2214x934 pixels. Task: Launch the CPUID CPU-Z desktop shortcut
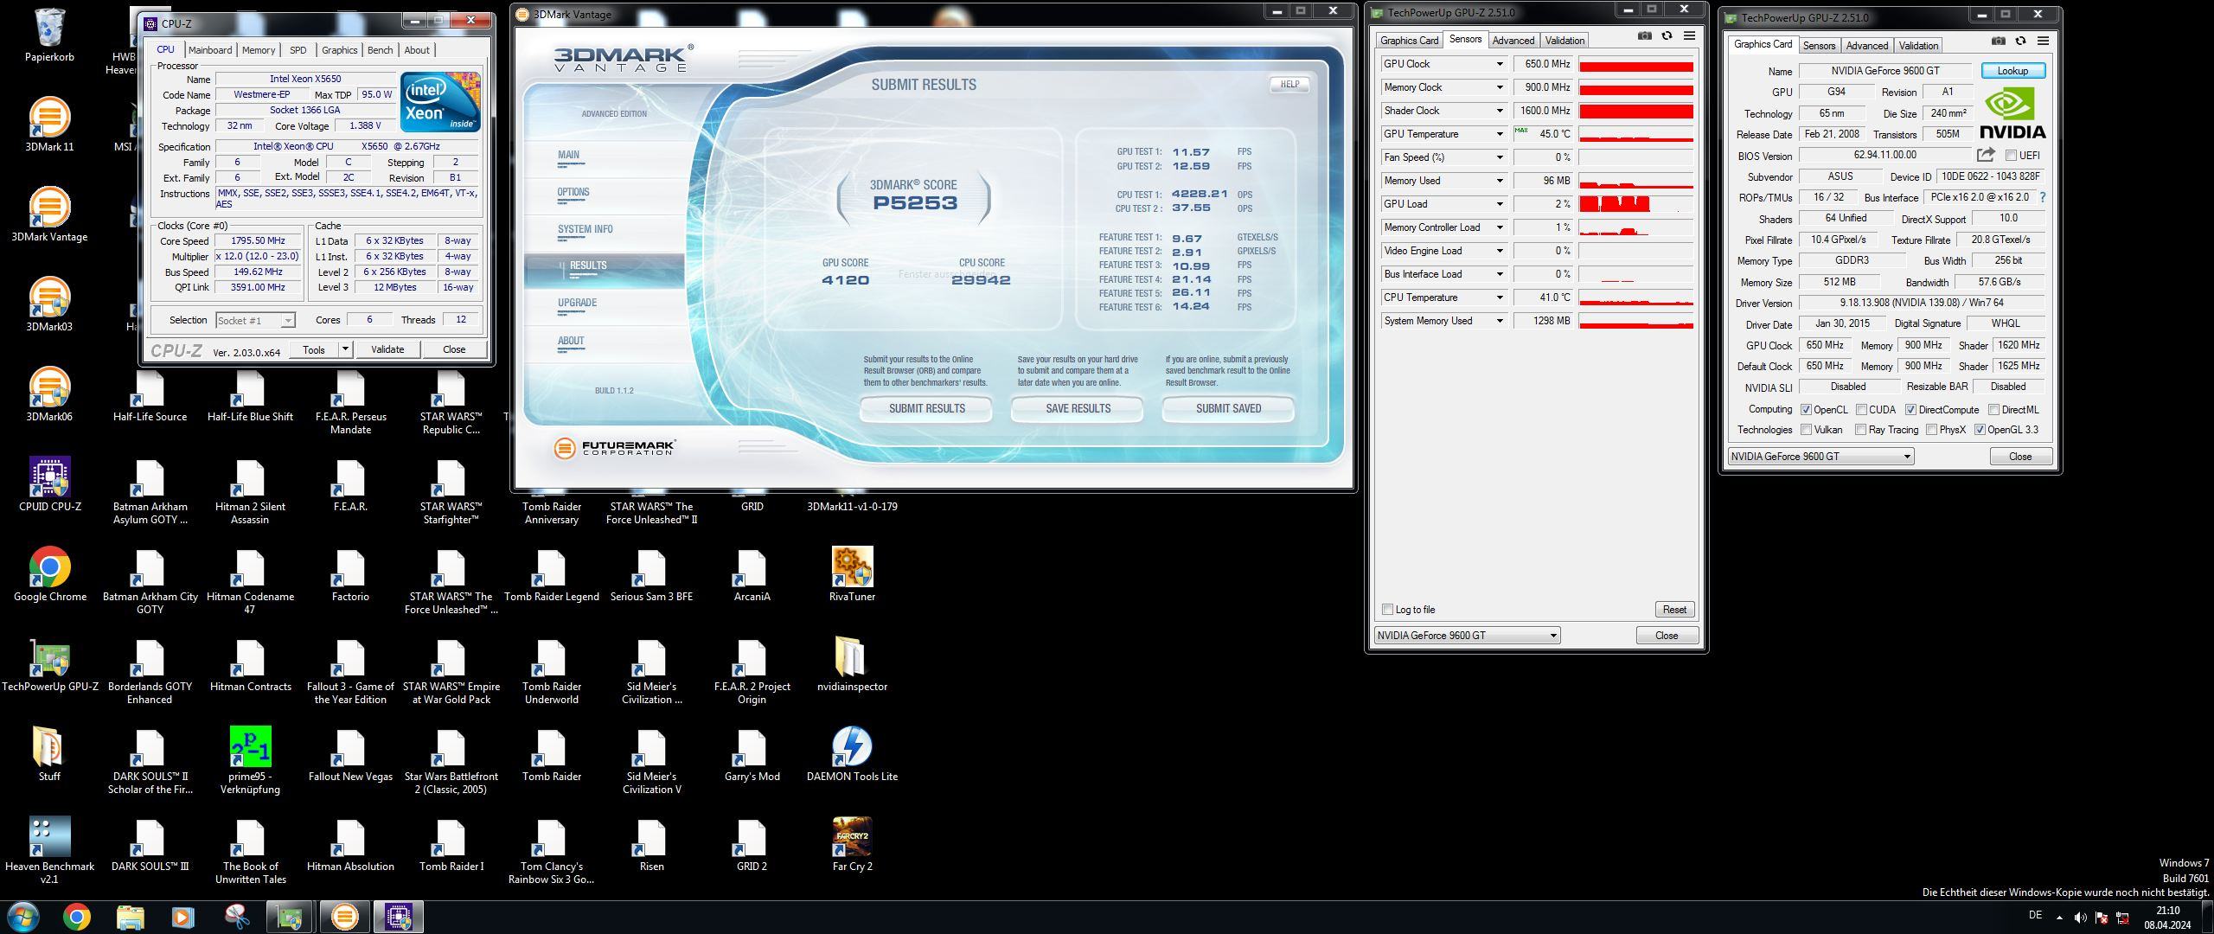pyautogui.click(x=49, y=485)
